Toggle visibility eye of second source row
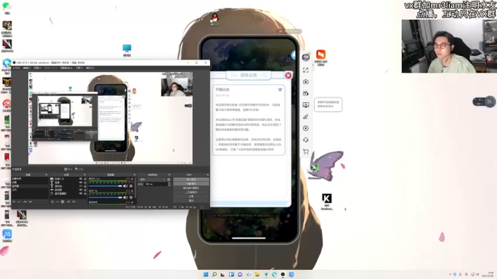This screenshot has width=497, height=279. coord(81,182)
